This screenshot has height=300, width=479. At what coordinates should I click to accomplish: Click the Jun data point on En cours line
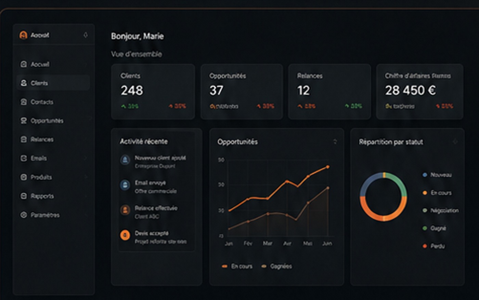[328, 167]
